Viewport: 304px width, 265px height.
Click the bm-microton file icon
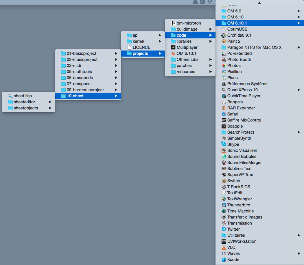click(x=173, y=23)
